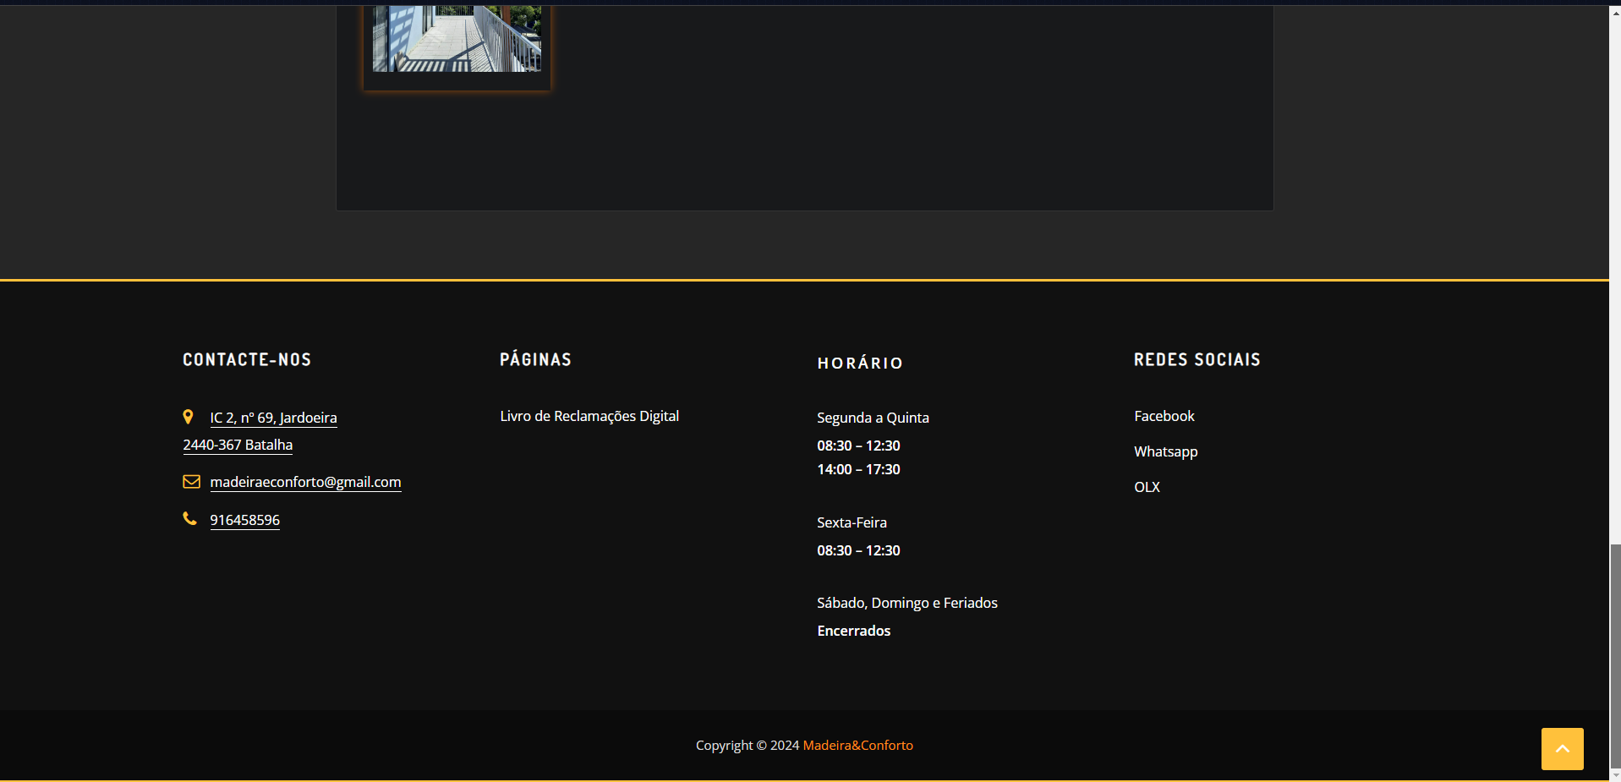
Task: Click the 2440-367 Batalha postal code
Action: [238, 445]
